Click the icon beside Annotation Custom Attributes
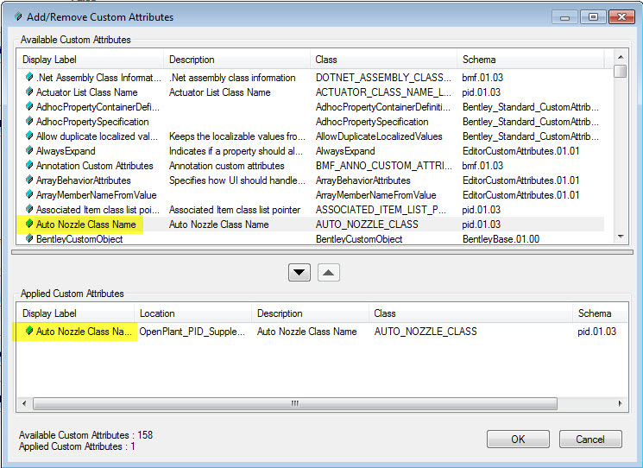 (29, 165)
